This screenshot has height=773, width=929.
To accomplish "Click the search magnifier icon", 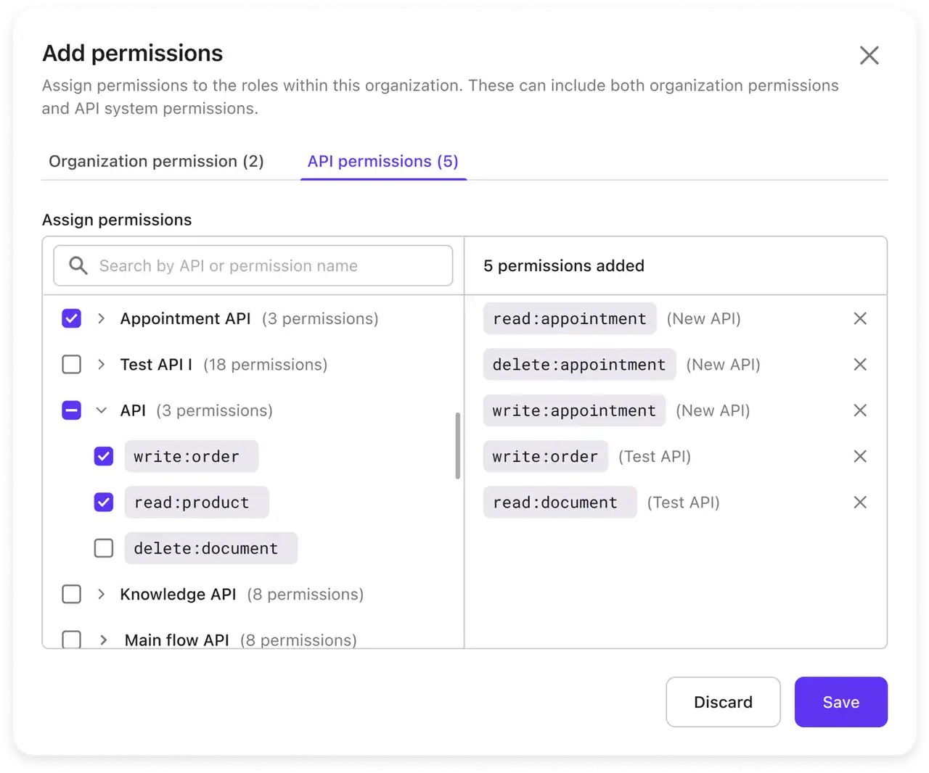I will click(78, 265).
